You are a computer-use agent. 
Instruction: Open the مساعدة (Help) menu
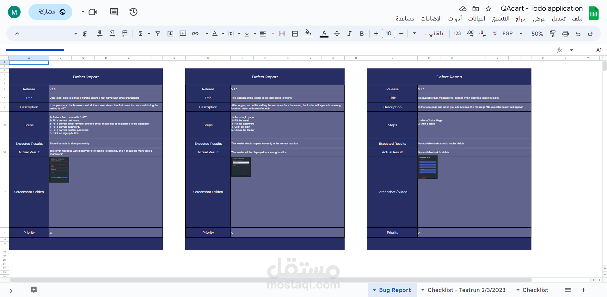[405, 19]
